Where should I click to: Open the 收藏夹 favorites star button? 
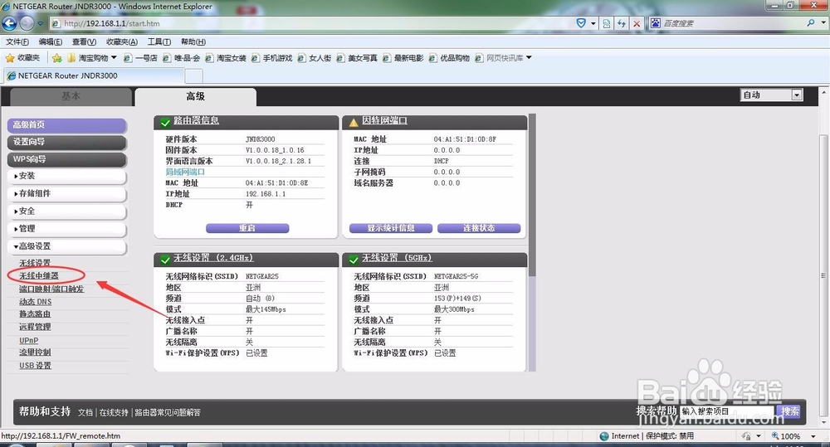(x=22, y=58)
